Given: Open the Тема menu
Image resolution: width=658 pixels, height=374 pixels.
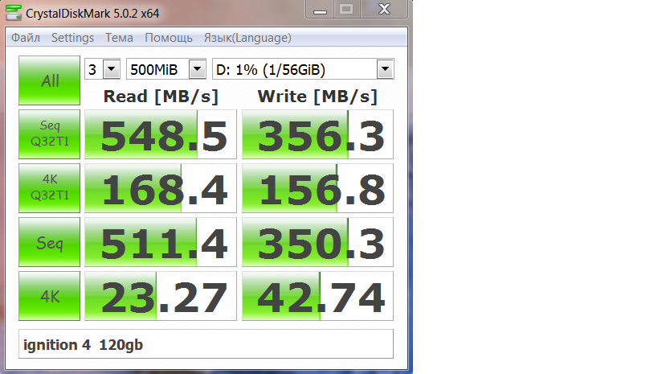Looking at the screenshot, I should 119,38.
